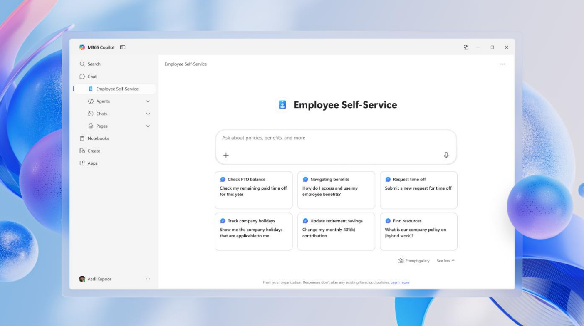This screenshot has height=326, width=584.
Task: Click the Employee Self-Service main heading
Action: tap(345, 105)
